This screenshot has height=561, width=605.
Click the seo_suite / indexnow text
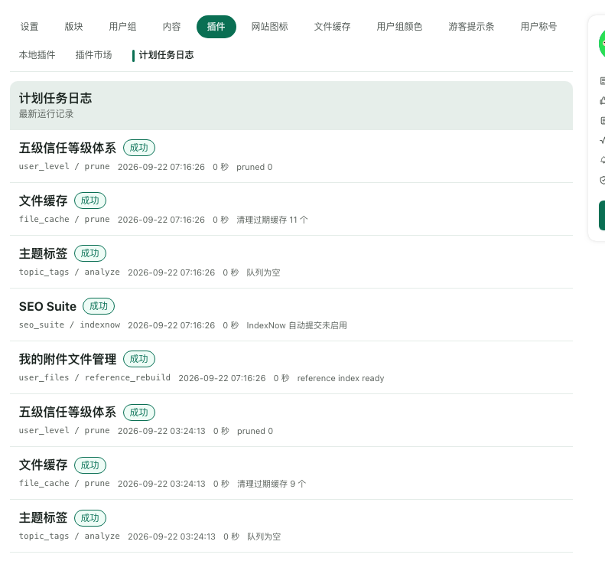tap(70, 325)
